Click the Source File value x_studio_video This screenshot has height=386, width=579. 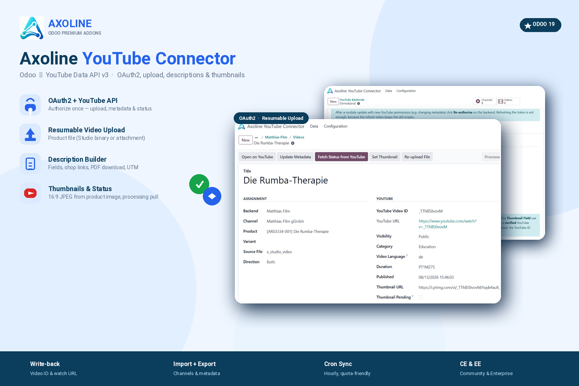(x=279, y=252)
